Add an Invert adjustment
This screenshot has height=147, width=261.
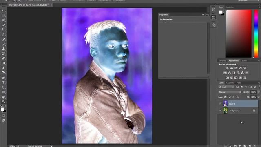coord(227,78)
